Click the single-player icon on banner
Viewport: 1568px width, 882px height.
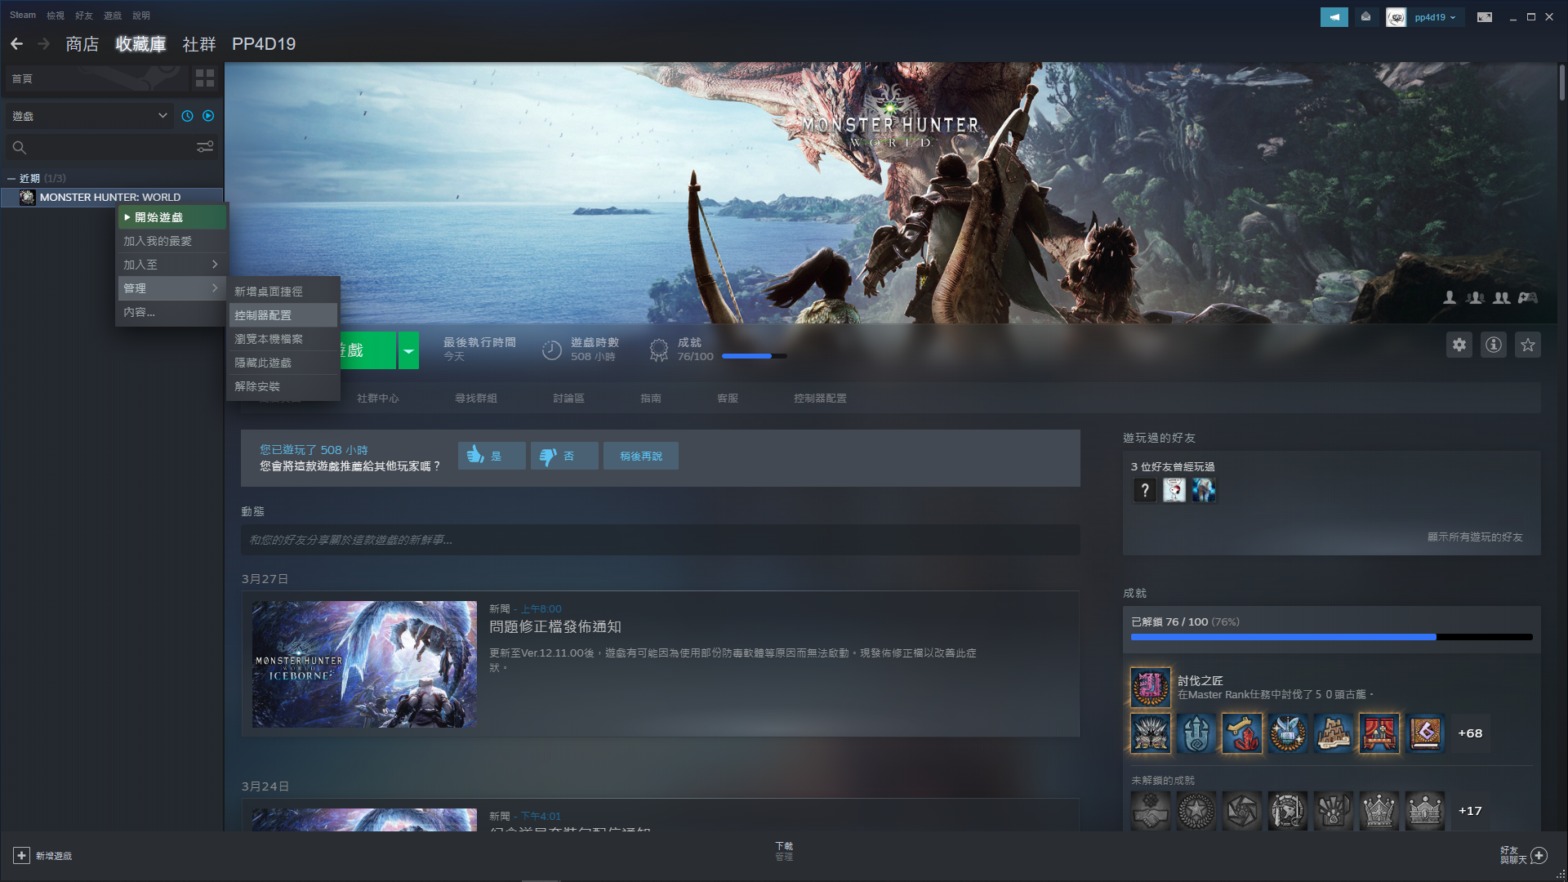[x=1450, y=298]
